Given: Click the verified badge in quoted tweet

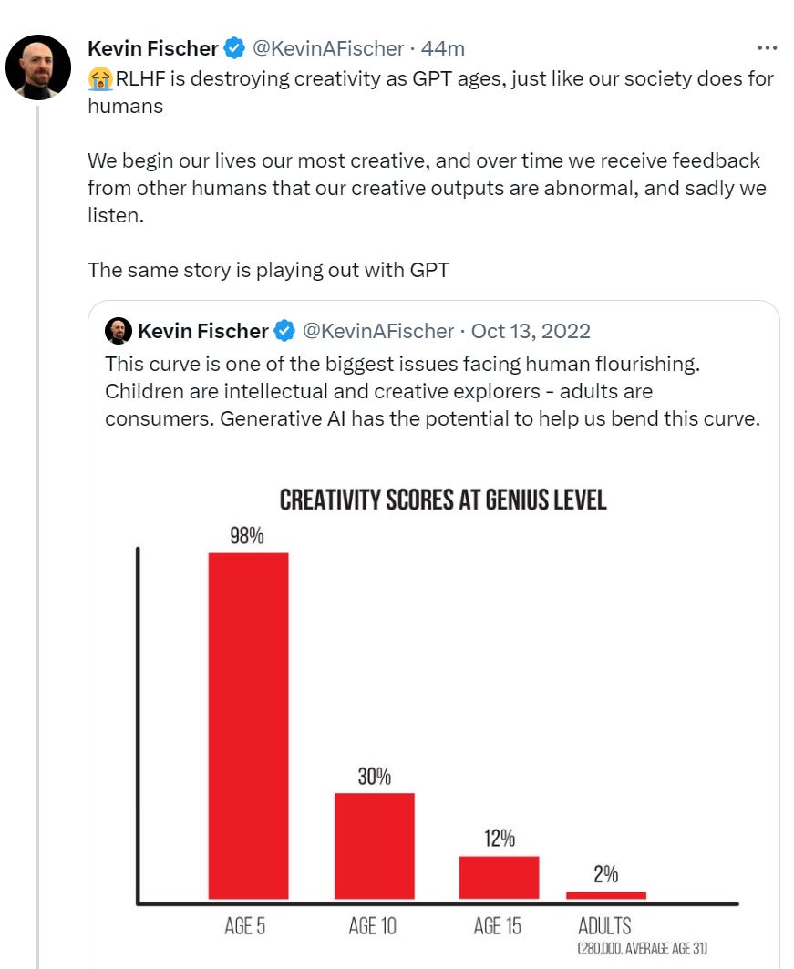Looking at the screenshot, I should [285, 331].
